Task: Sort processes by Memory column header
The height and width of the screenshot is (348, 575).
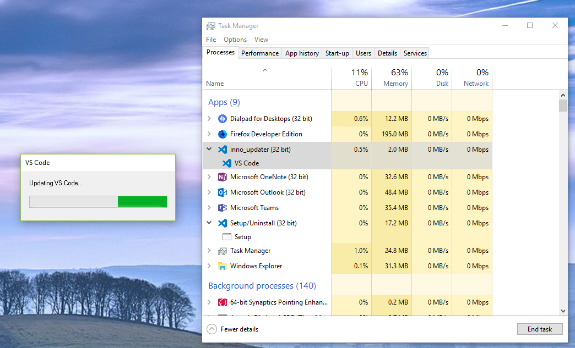Action: [x=392, y=77]
